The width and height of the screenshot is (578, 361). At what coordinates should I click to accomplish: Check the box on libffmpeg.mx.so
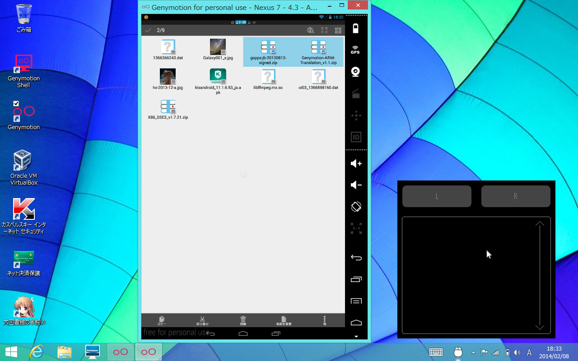(x=273, y=82)
